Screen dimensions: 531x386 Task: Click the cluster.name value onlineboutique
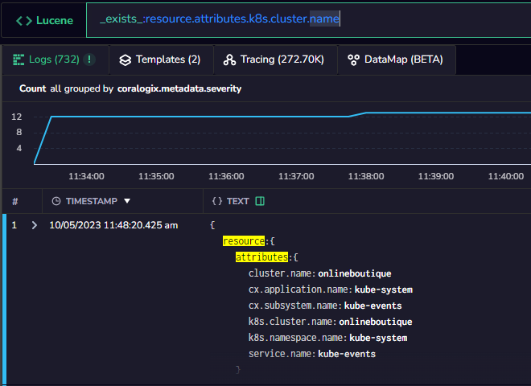coord(355,273)
